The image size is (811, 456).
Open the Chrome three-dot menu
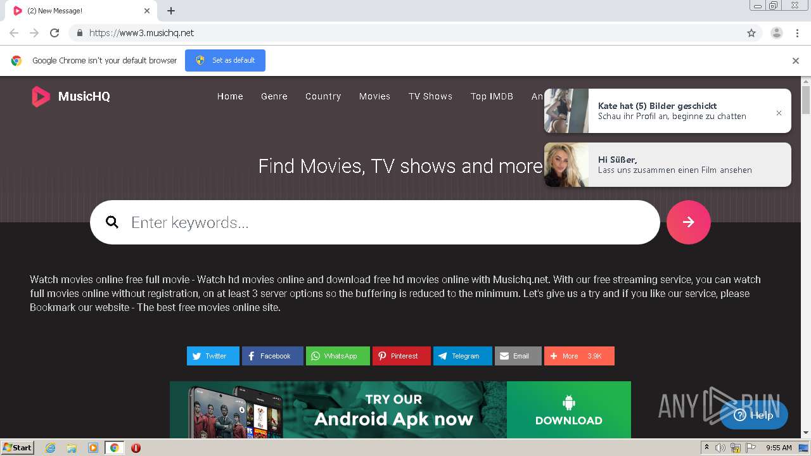(x=797, y=33)
